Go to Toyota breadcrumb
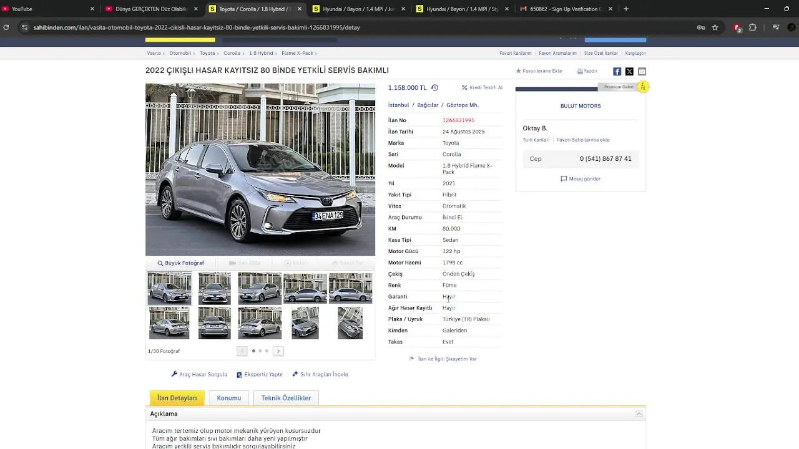Image resolution: width=799 pixels, height=449 pixels. point(207,54)
